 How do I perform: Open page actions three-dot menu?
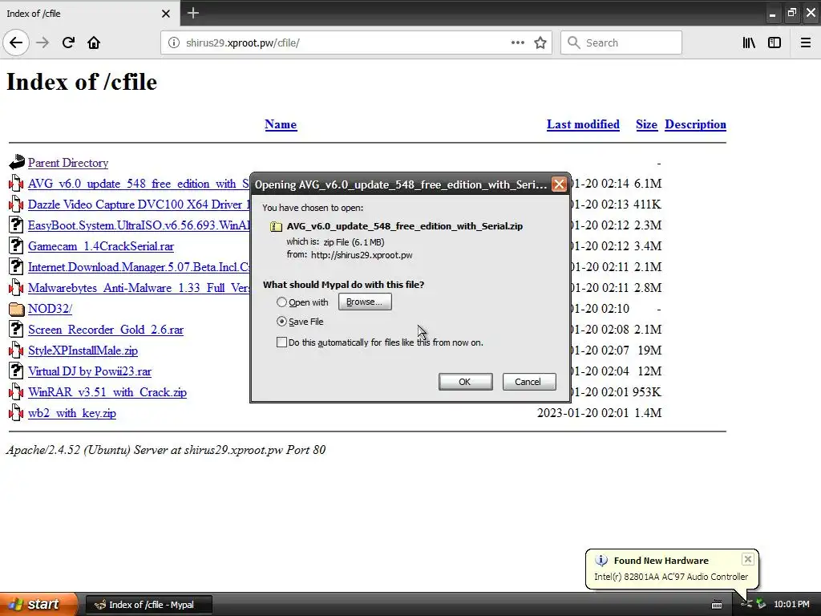(517, 43)
